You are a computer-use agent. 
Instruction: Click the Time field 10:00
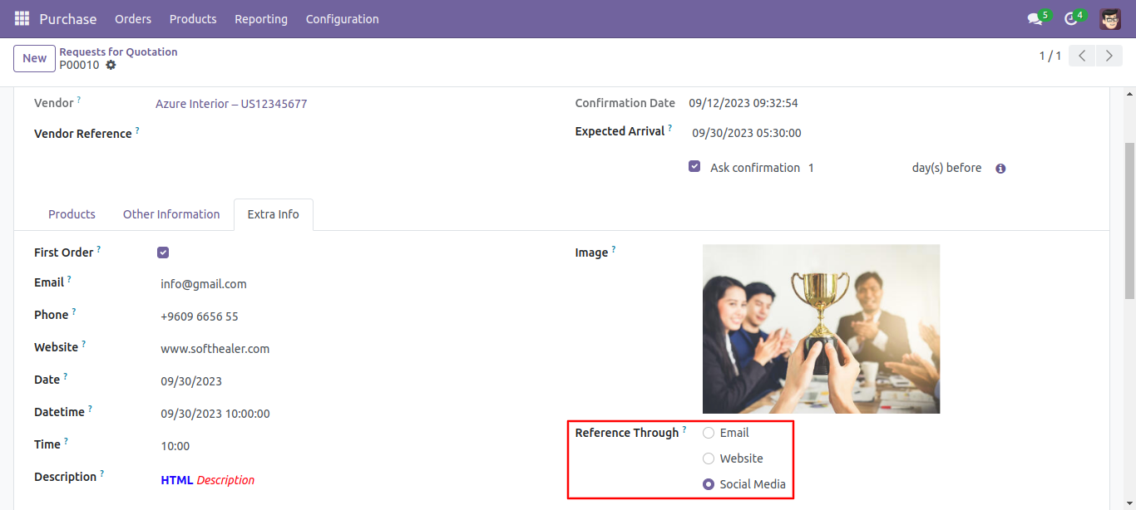click(x=175, y=446)
